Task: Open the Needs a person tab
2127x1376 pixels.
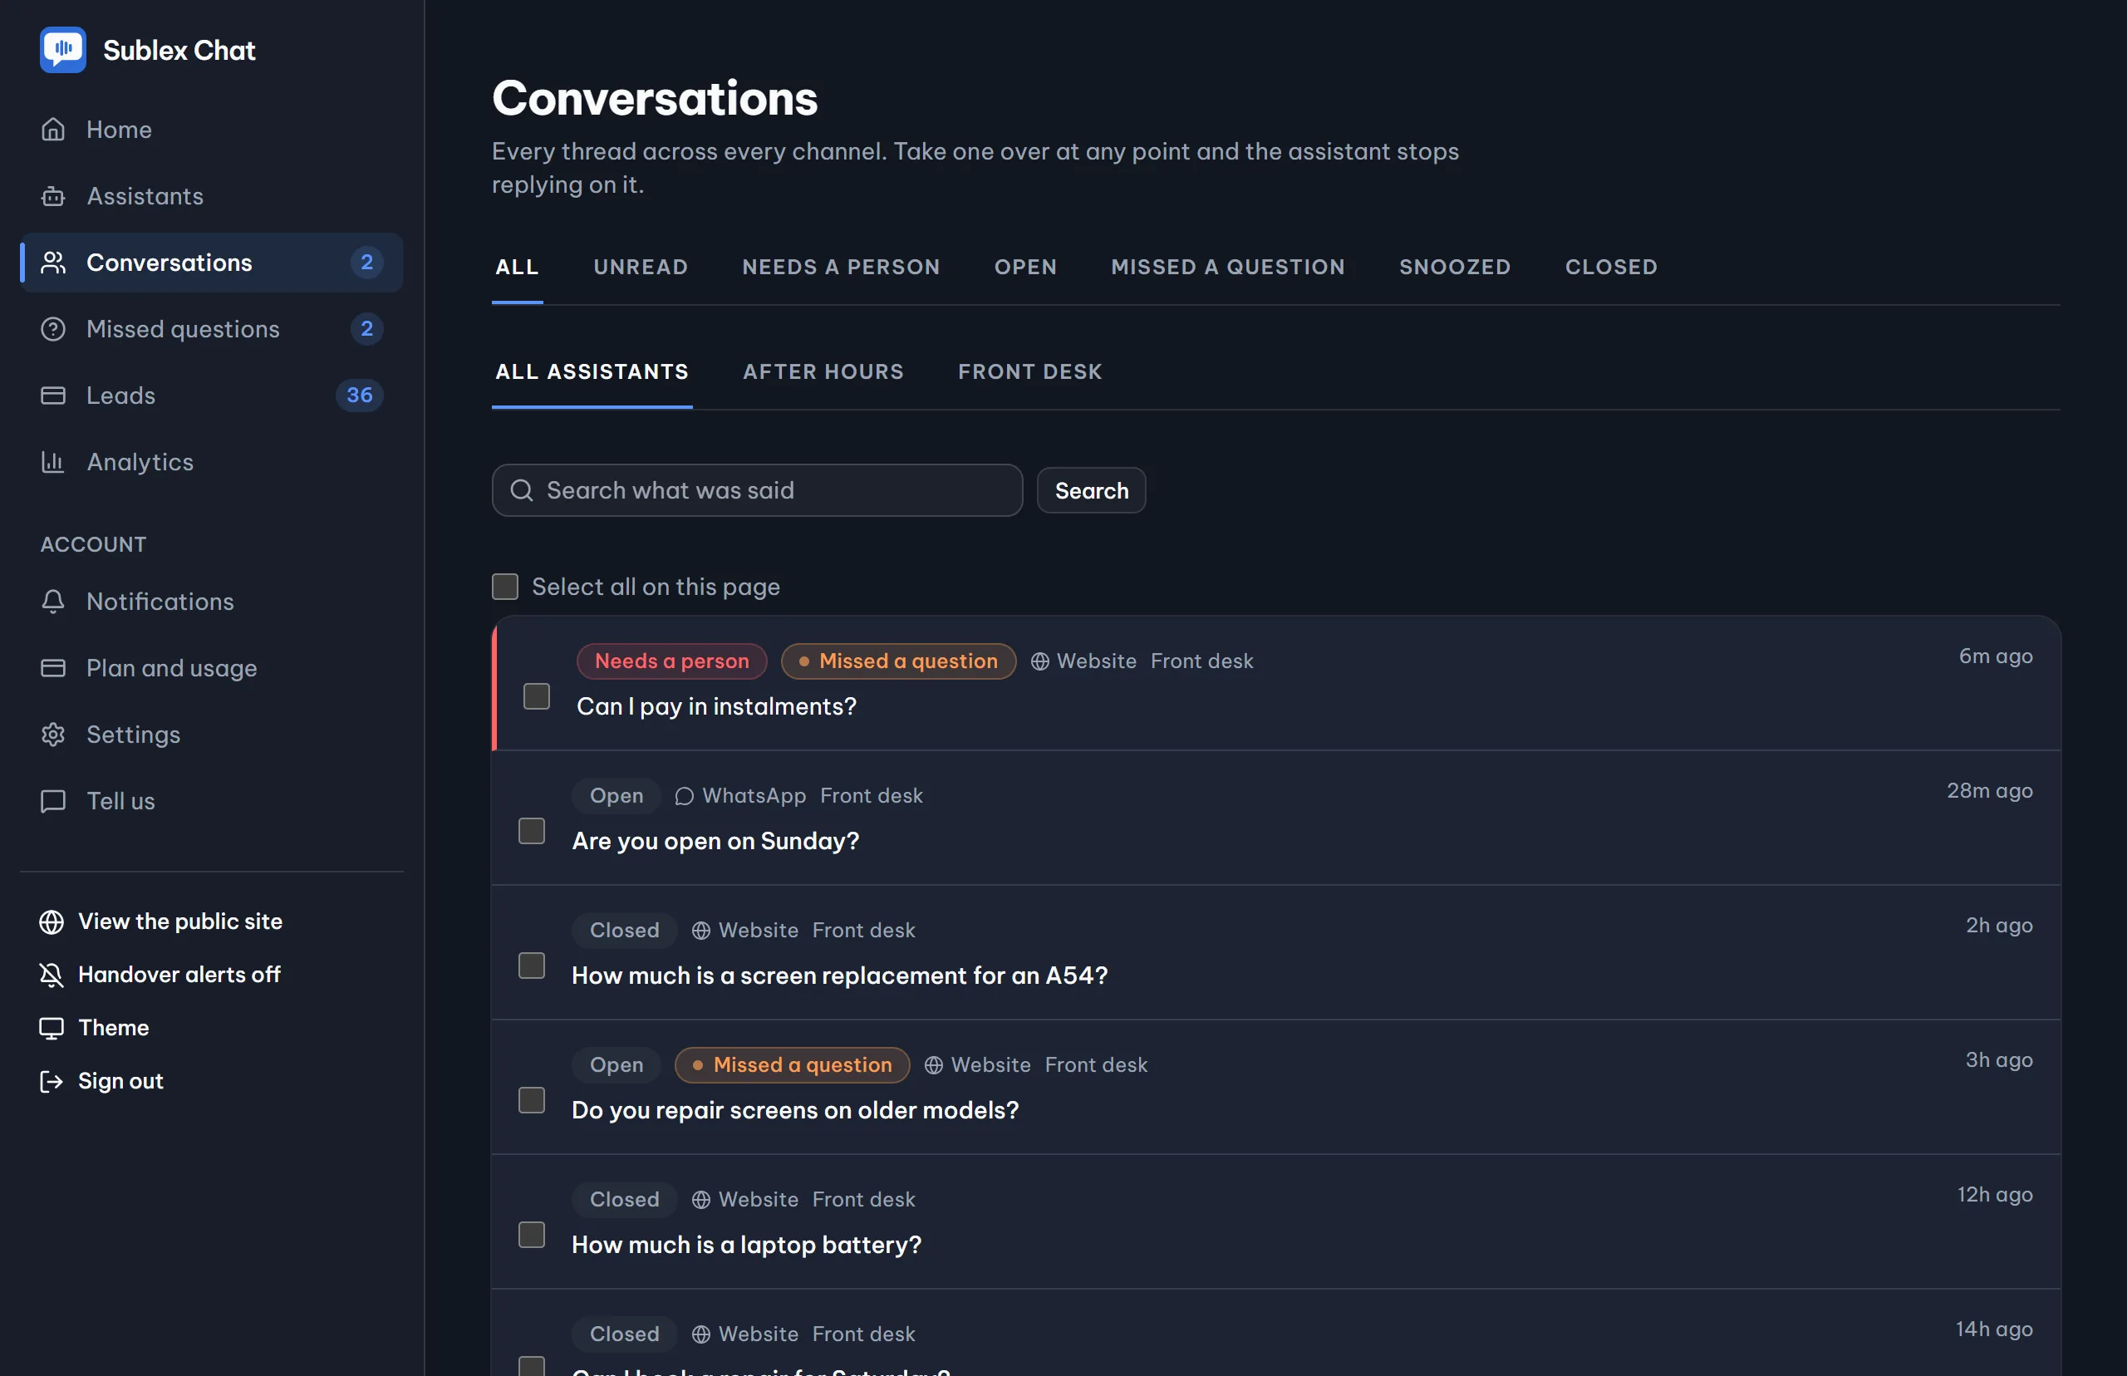Action: point(841,268)
